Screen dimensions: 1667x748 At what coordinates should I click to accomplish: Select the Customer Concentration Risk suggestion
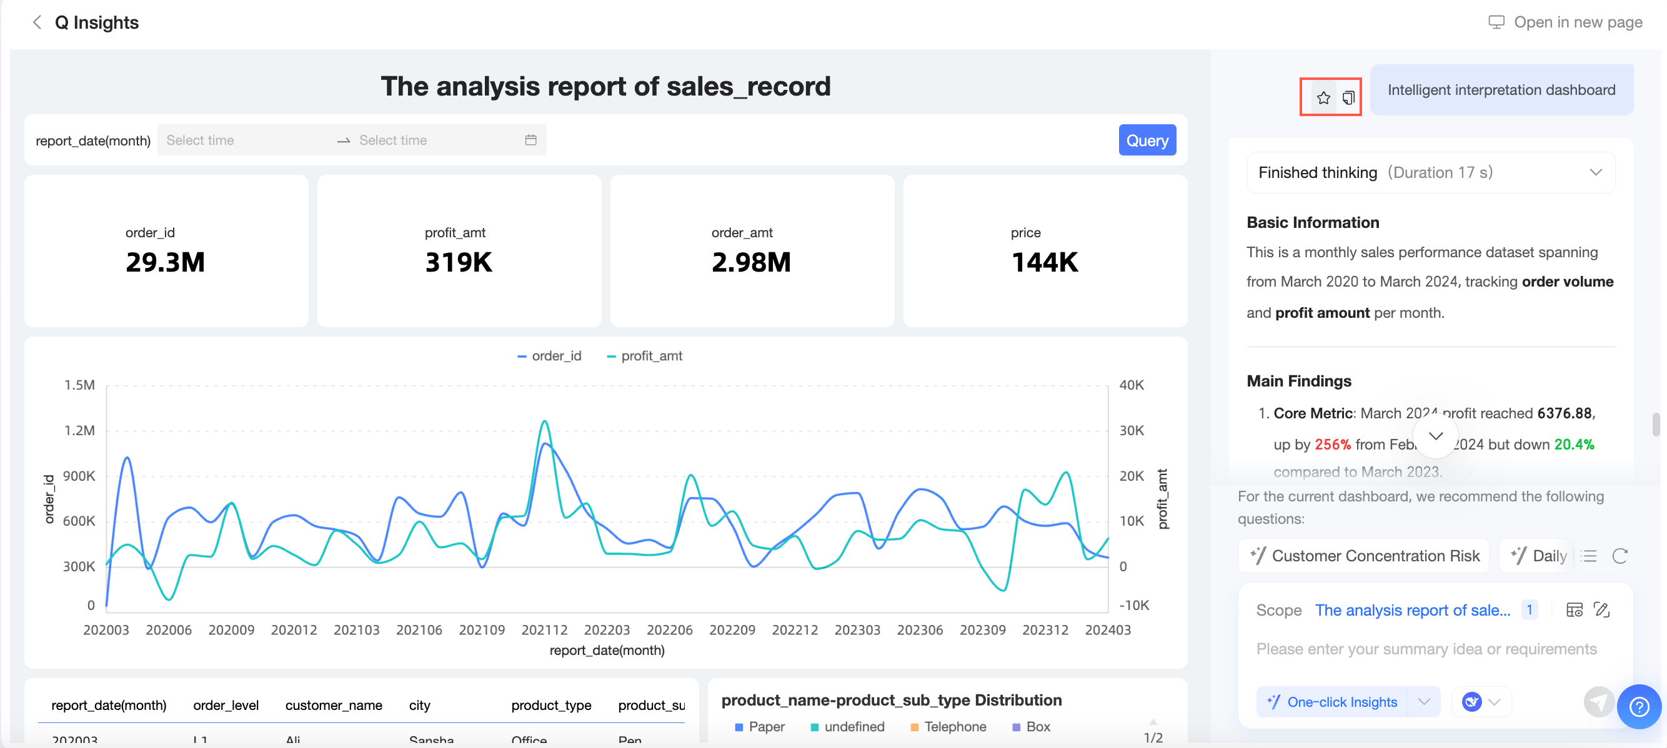1364,556
